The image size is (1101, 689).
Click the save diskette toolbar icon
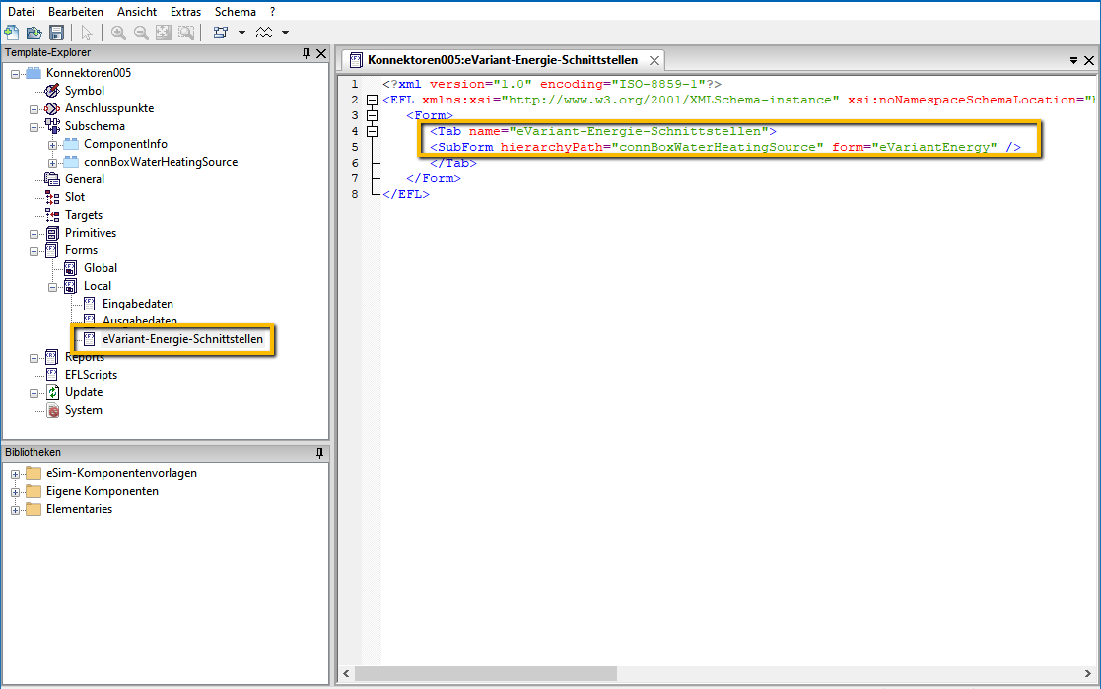click(57, 33)
